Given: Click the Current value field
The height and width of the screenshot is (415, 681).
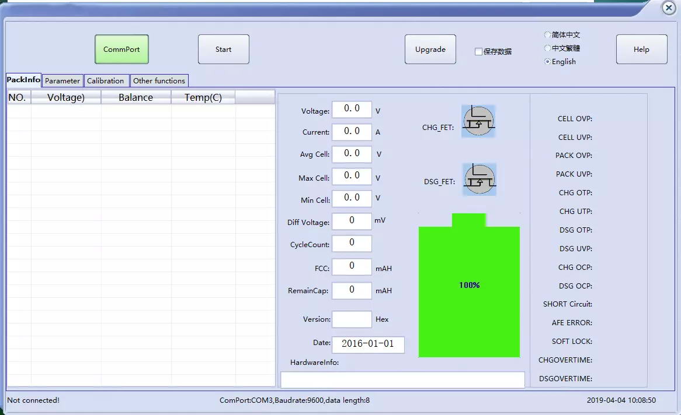Looking at the screenshot, I should (352, 132).
